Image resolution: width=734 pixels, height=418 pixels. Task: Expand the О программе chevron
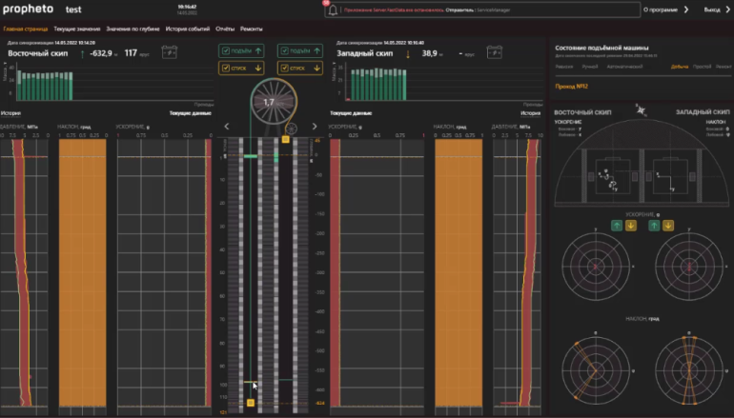point(686,10)
